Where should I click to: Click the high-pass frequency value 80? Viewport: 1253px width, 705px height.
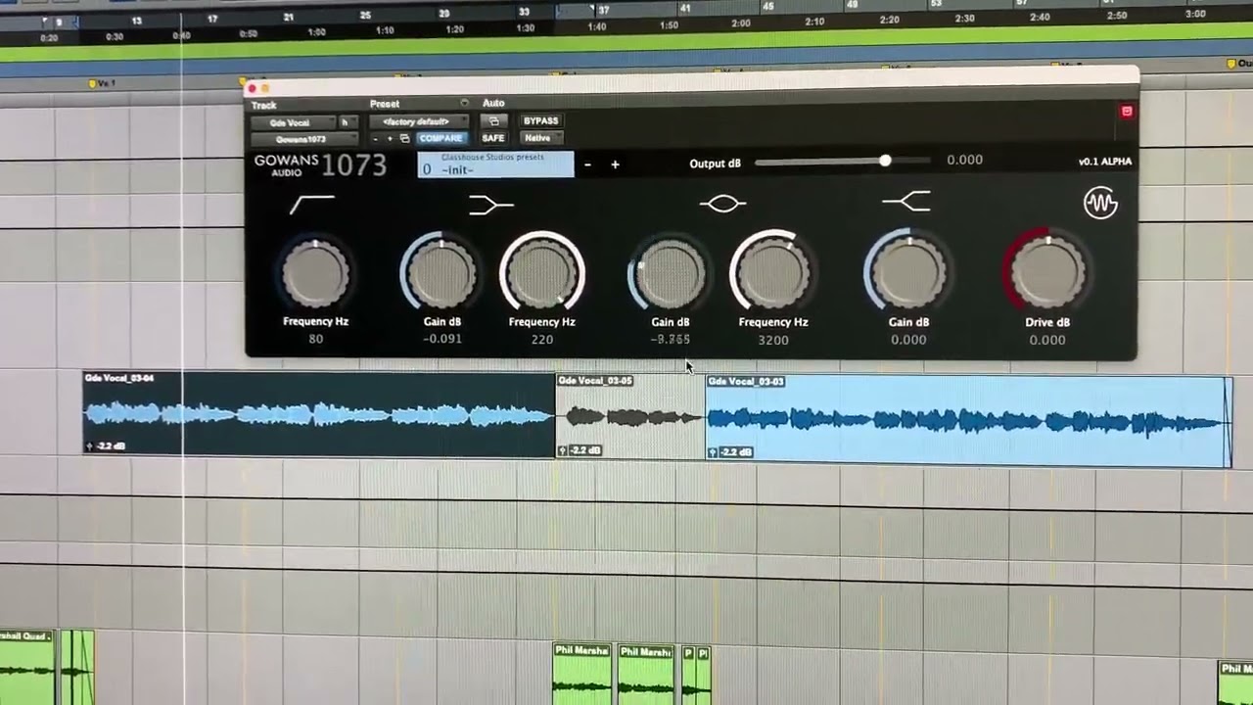point(315,339)
